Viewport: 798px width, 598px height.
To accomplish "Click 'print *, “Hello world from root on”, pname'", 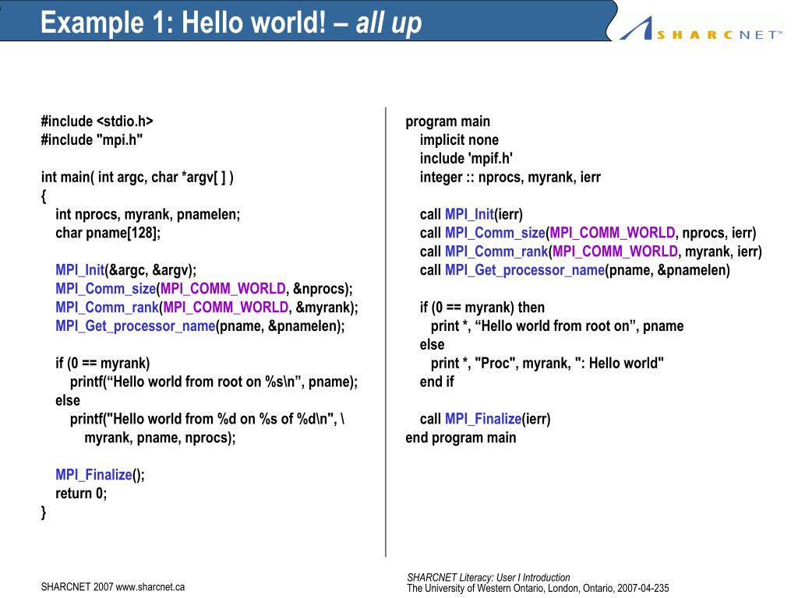I will pyautogui.click(x=557, y=326).
